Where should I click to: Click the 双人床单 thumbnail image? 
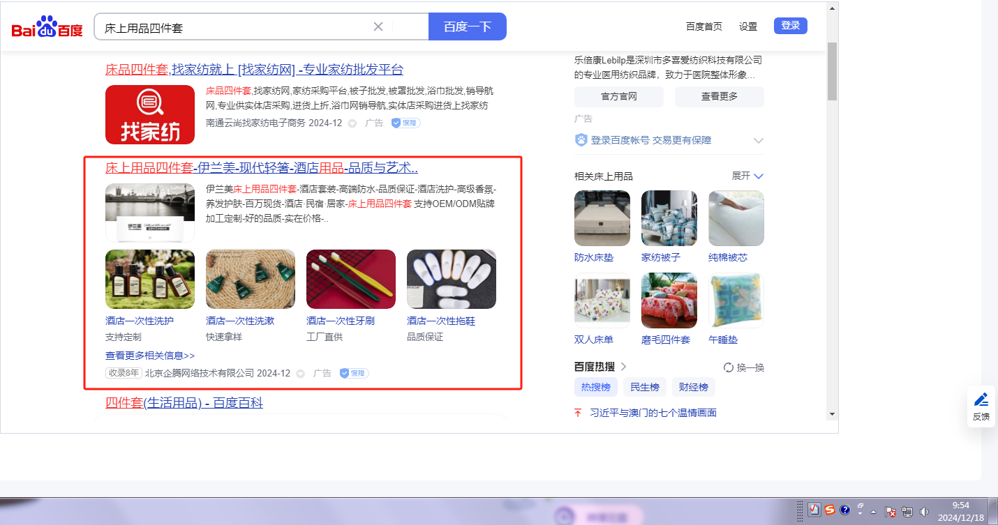pos(602,300)
